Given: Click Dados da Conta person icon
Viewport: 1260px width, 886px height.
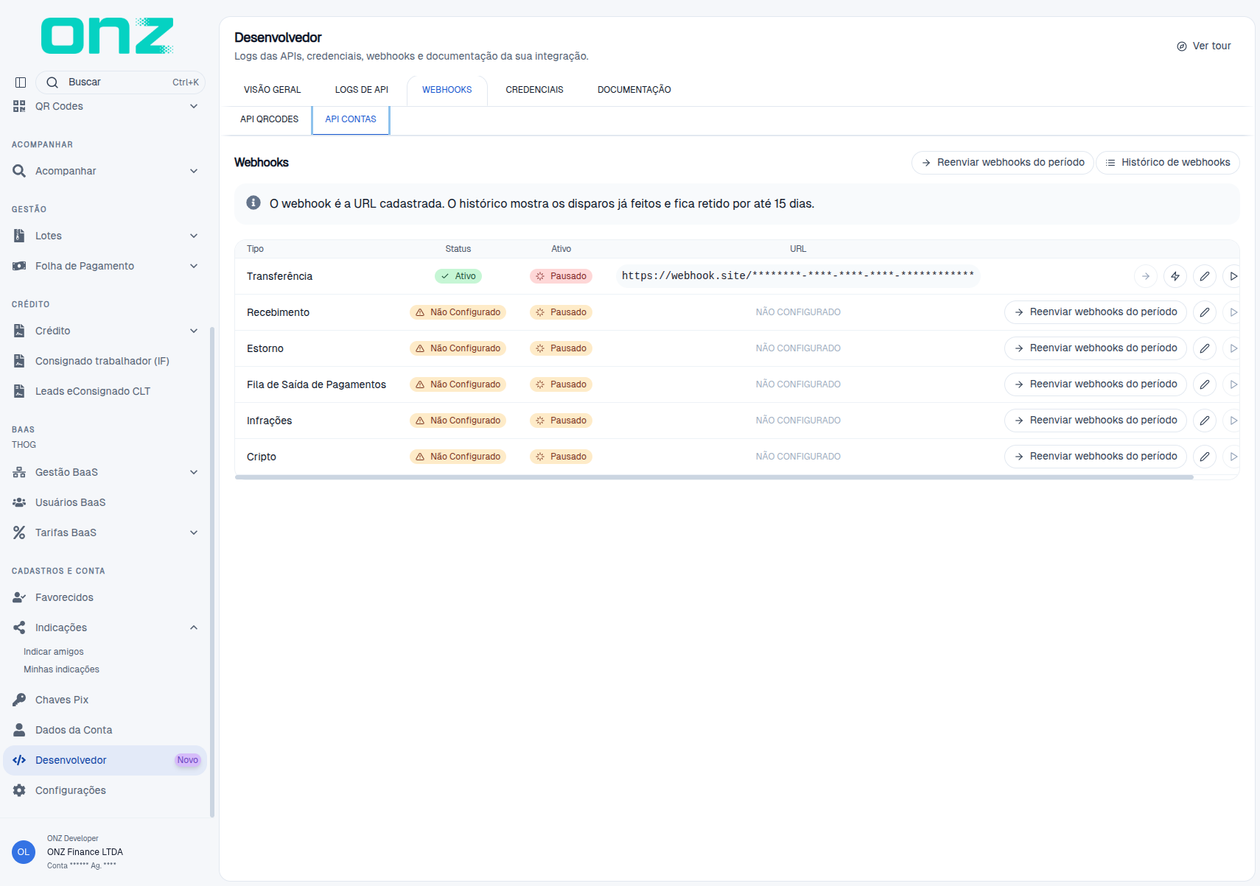Looking at the screenshot, I should coord(19,730).
